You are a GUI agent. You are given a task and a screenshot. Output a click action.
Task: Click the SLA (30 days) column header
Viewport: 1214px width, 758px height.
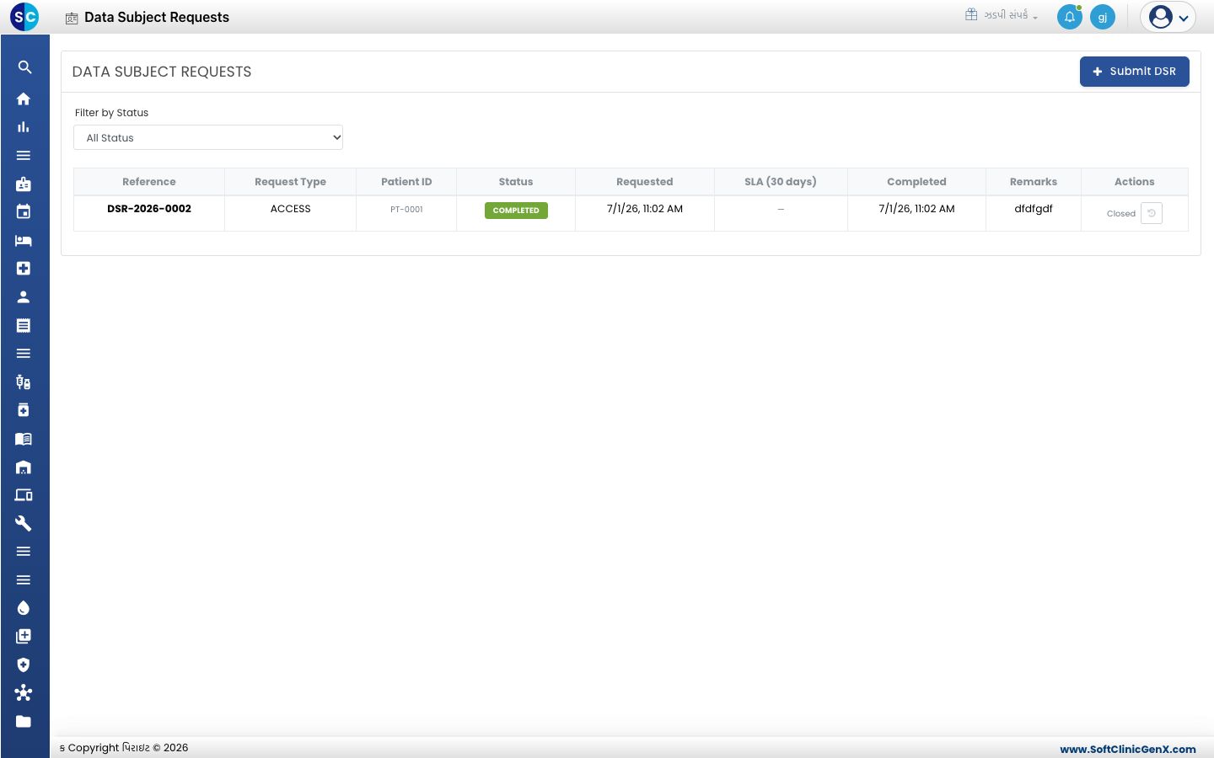pos(781,182)
